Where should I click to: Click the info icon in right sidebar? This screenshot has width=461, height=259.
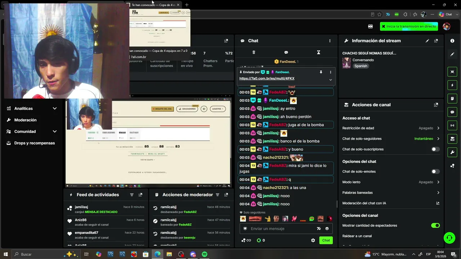pyautogui.click(x=452, y=41)
